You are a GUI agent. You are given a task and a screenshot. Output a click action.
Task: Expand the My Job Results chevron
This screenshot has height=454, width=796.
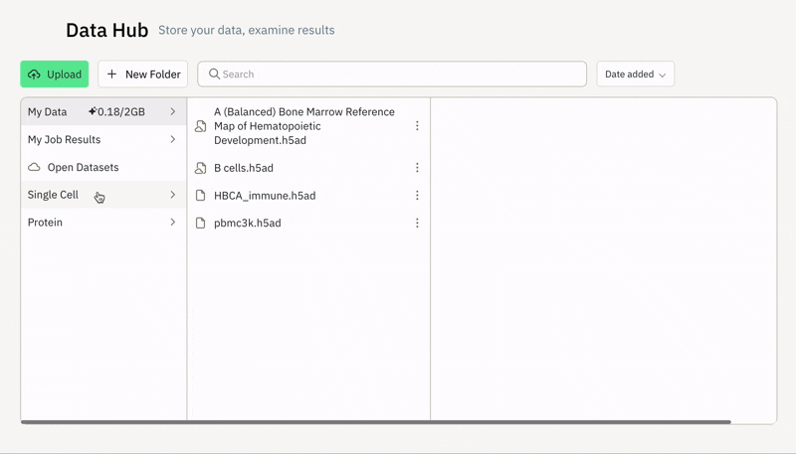tap(173, 140)
